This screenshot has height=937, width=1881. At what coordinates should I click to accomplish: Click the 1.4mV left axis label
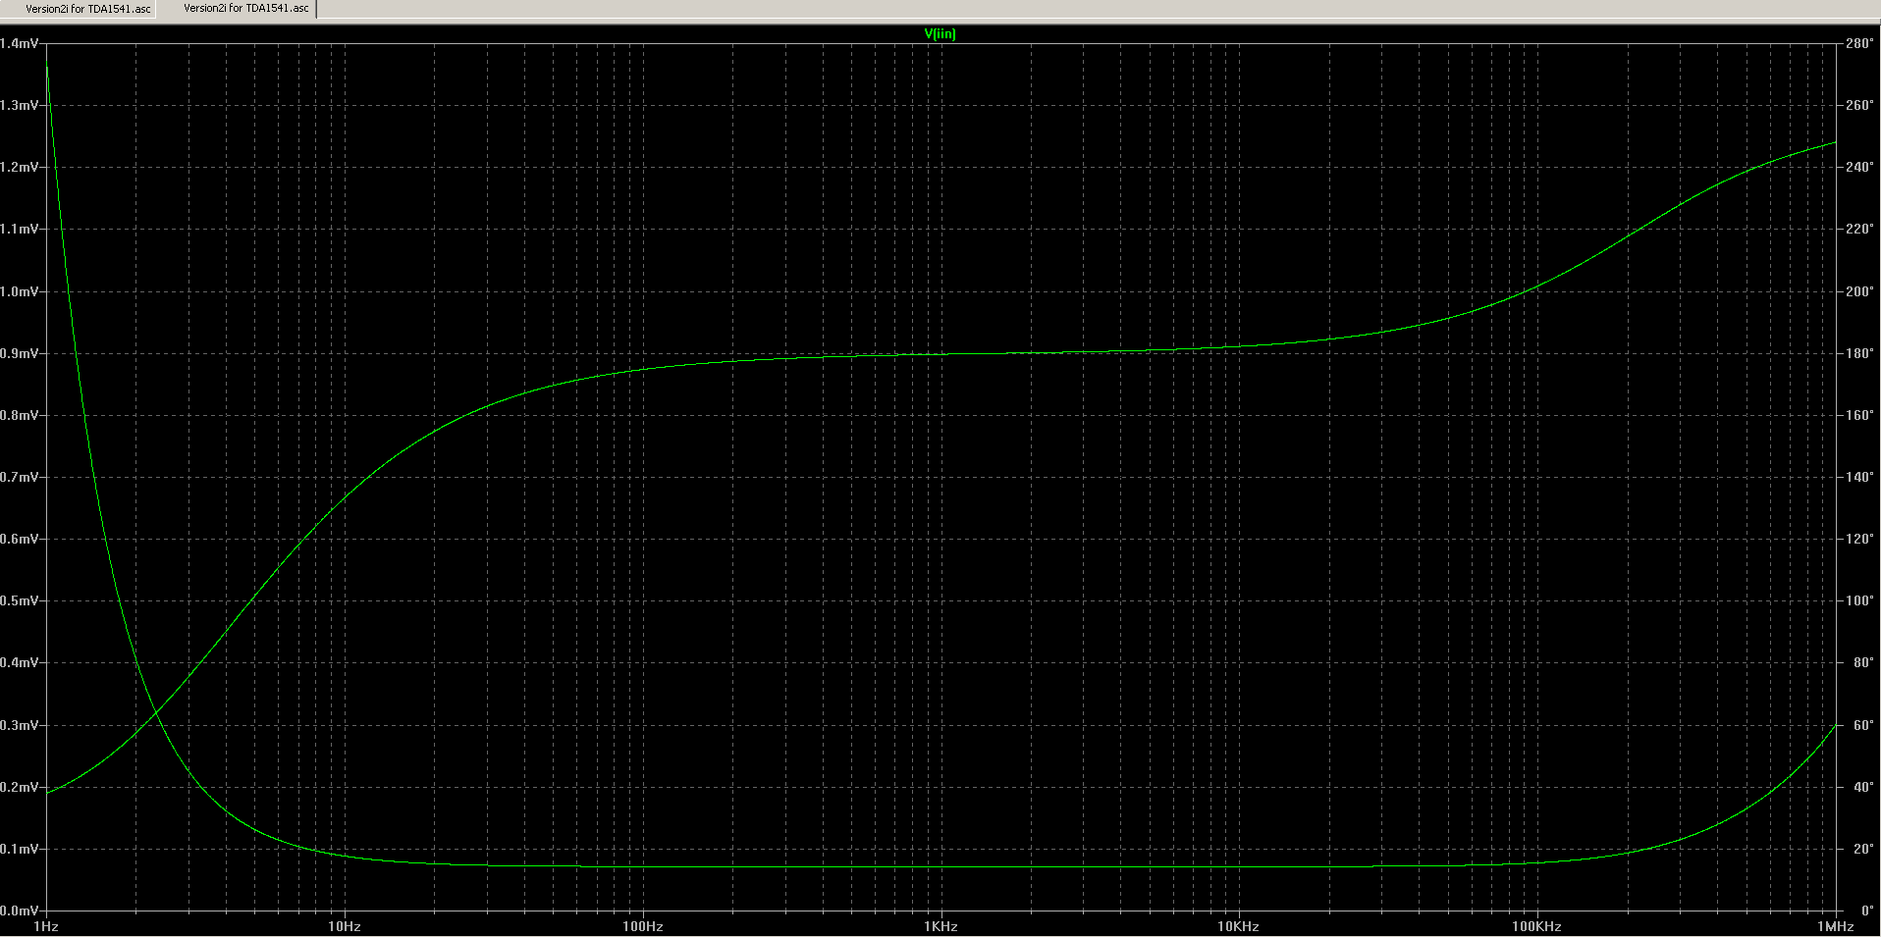pyautogui.click(x=20, y=43)
